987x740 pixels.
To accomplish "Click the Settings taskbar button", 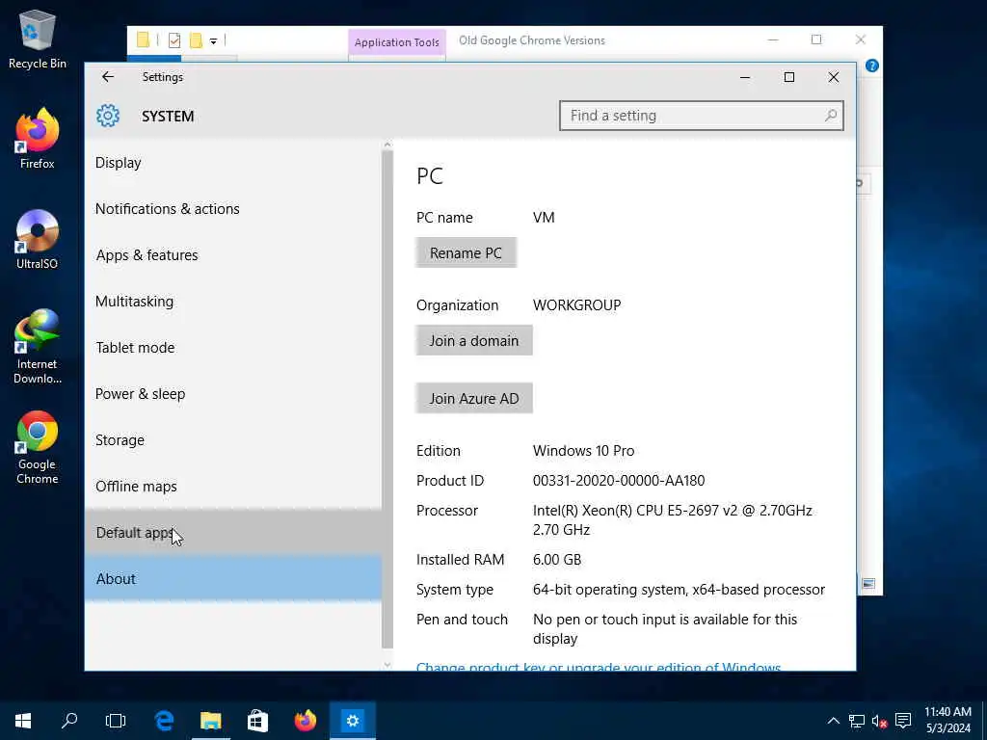I will (x=353, y=721).
